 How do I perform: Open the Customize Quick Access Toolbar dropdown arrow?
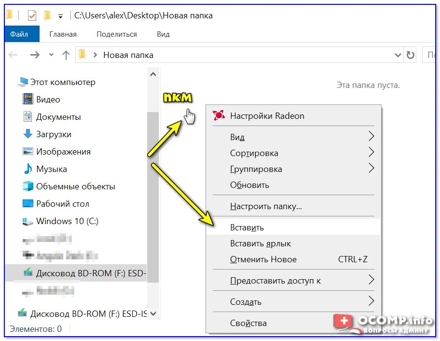click(60, 16)
